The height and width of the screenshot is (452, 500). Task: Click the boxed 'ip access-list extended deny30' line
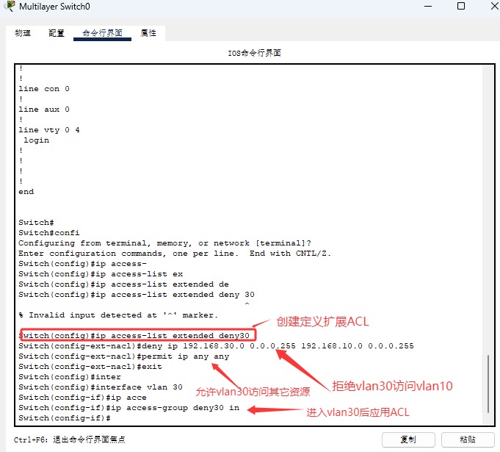[x=138, y=335]
